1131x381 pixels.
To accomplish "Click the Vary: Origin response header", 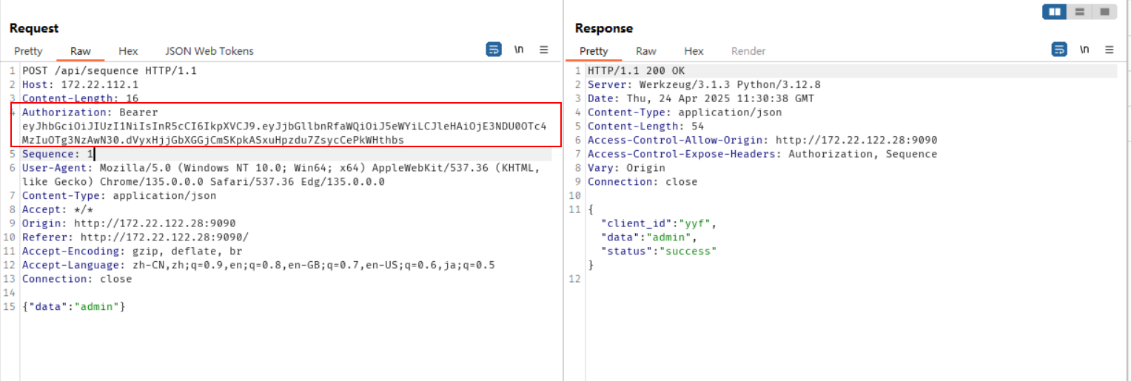I will click(x=626, y=168).
